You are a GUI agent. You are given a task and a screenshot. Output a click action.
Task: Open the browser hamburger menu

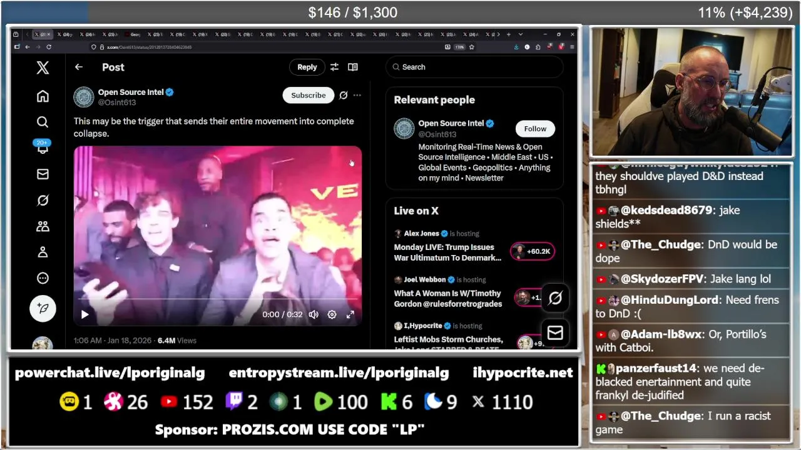click(x=571, y=47)
